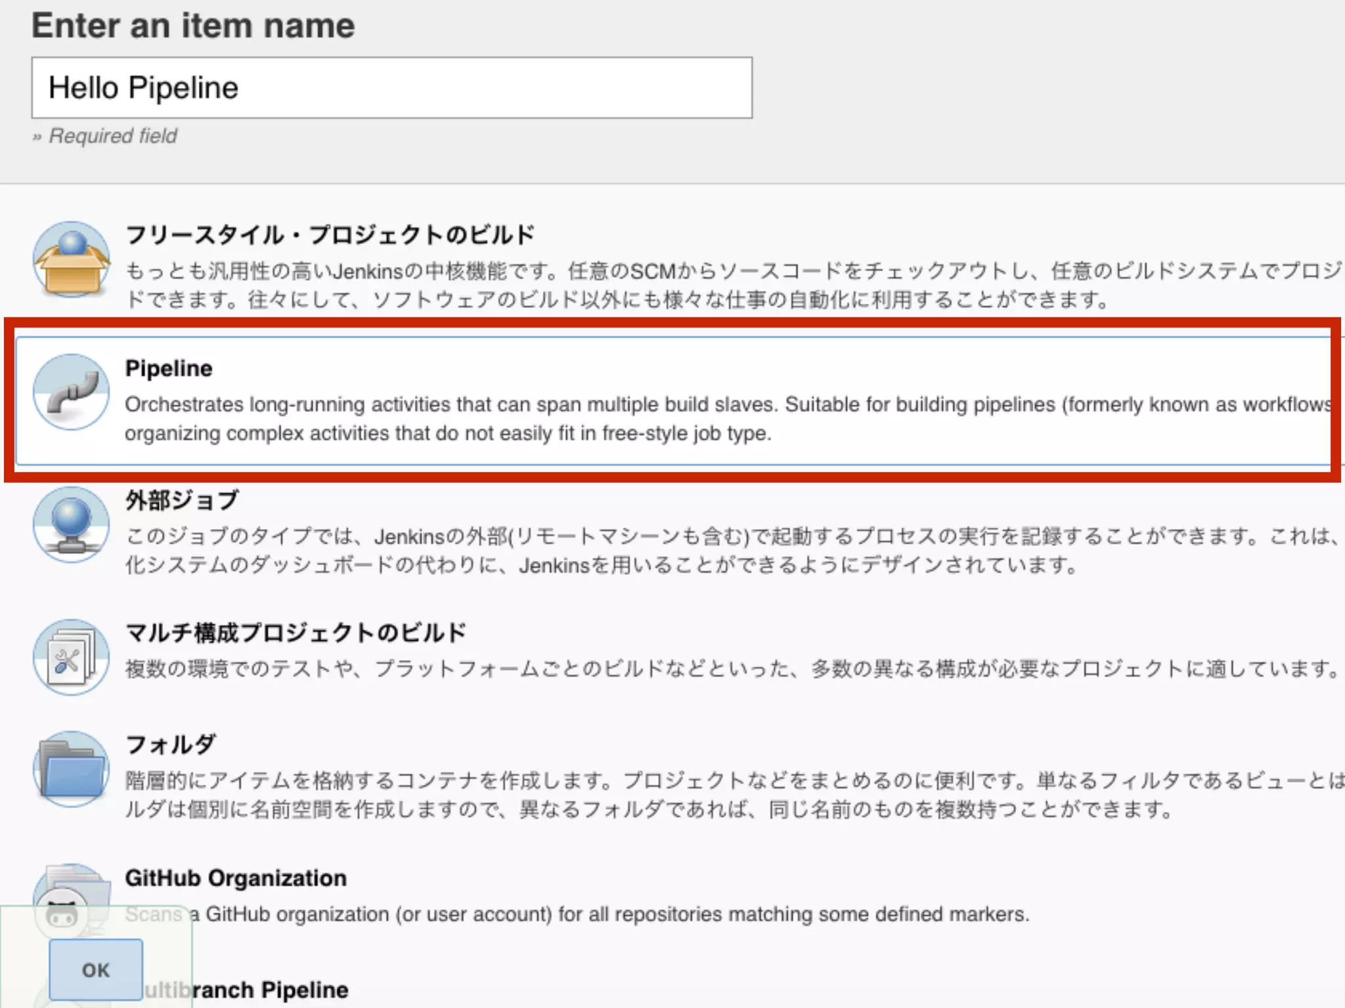Choose the 外部ジョブ item title
The width and height of the screenshot is (1345, 1008).
(182, 501)
